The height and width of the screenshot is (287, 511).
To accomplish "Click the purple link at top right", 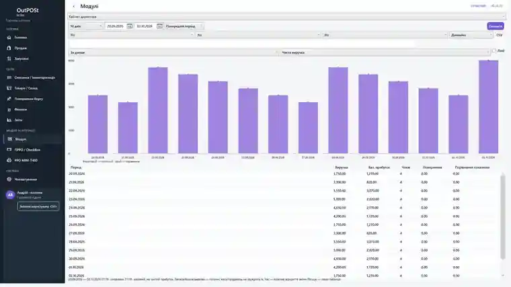I will (478, 6).
